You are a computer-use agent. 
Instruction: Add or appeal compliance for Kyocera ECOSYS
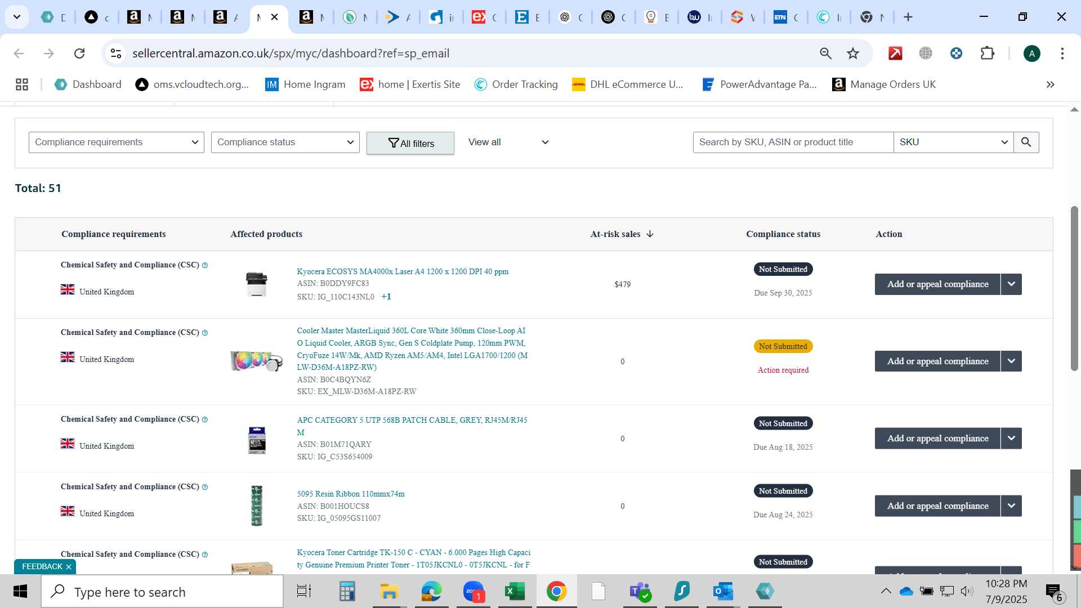pos(937,284)
